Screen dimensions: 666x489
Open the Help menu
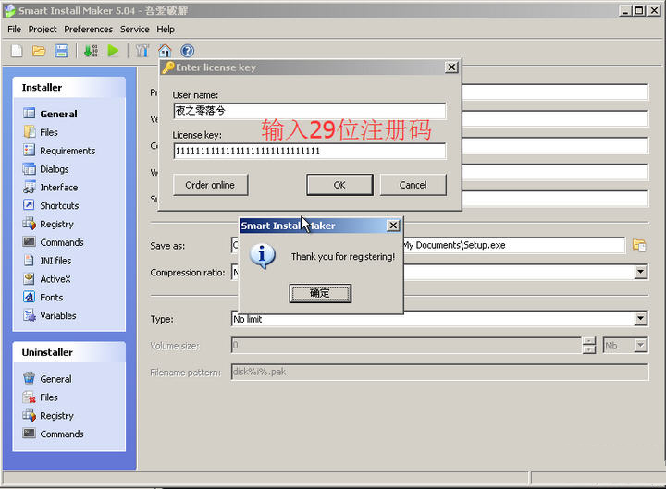point(166,30)
